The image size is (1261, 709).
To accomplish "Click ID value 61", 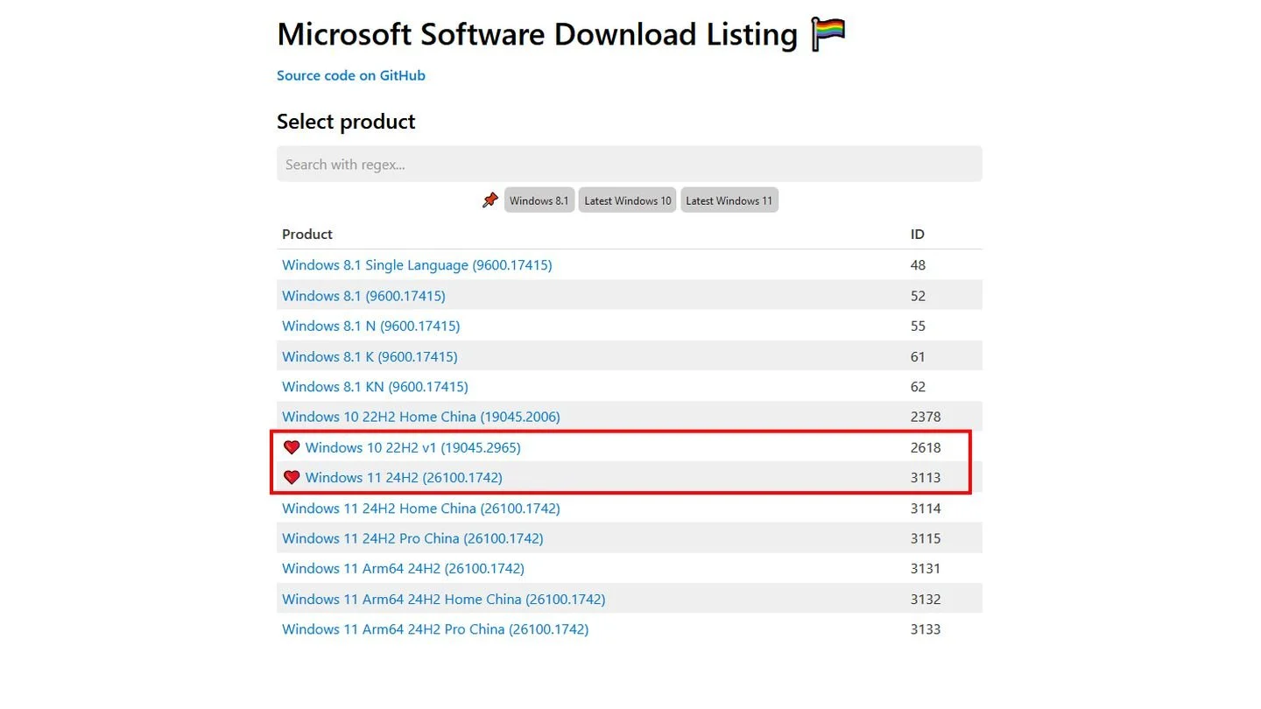I will click(918, 356).
